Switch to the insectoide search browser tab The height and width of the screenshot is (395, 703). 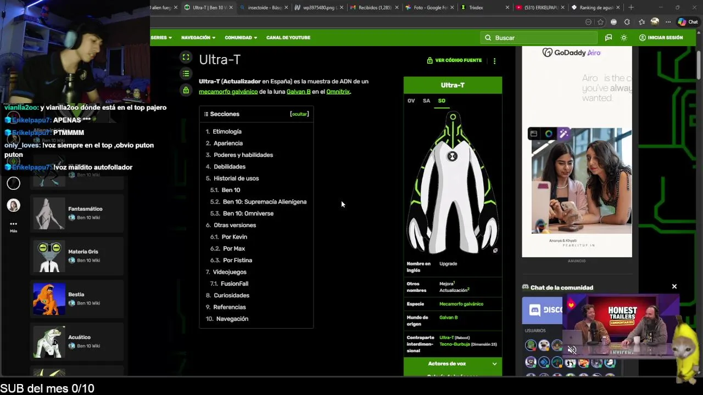pos(264,8)
